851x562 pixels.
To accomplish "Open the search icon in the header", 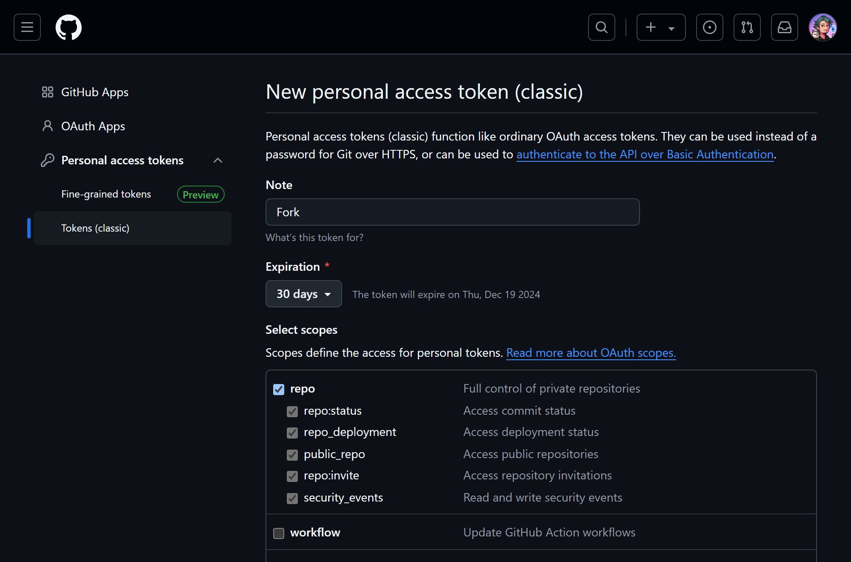I will click(602, 27).
